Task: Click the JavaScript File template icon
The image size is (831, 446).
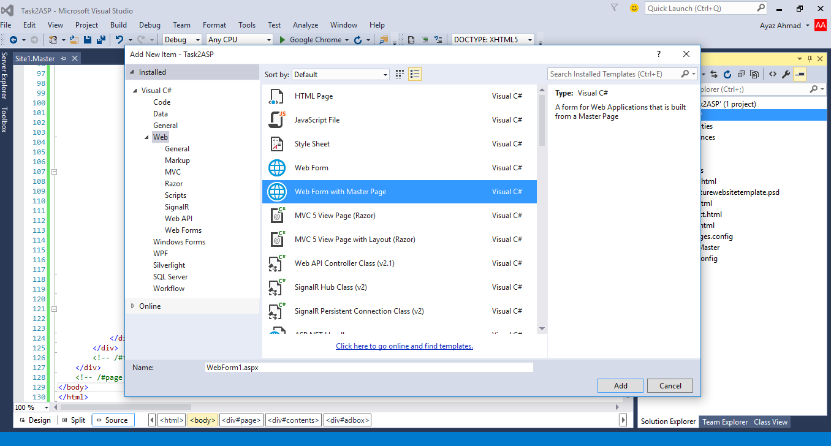Action: 277,120
